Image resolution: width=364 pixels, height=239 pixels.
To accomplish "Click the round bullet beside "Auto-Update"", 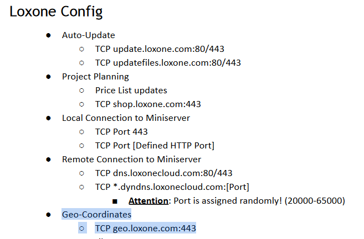I will (x=49, y=35).
